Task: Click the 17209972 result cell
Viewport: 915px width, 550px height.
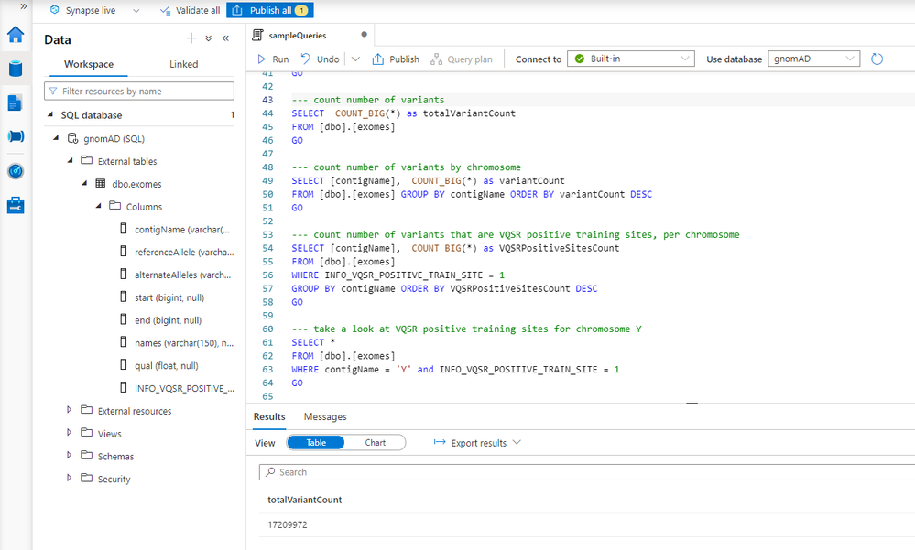Action: 287,525
